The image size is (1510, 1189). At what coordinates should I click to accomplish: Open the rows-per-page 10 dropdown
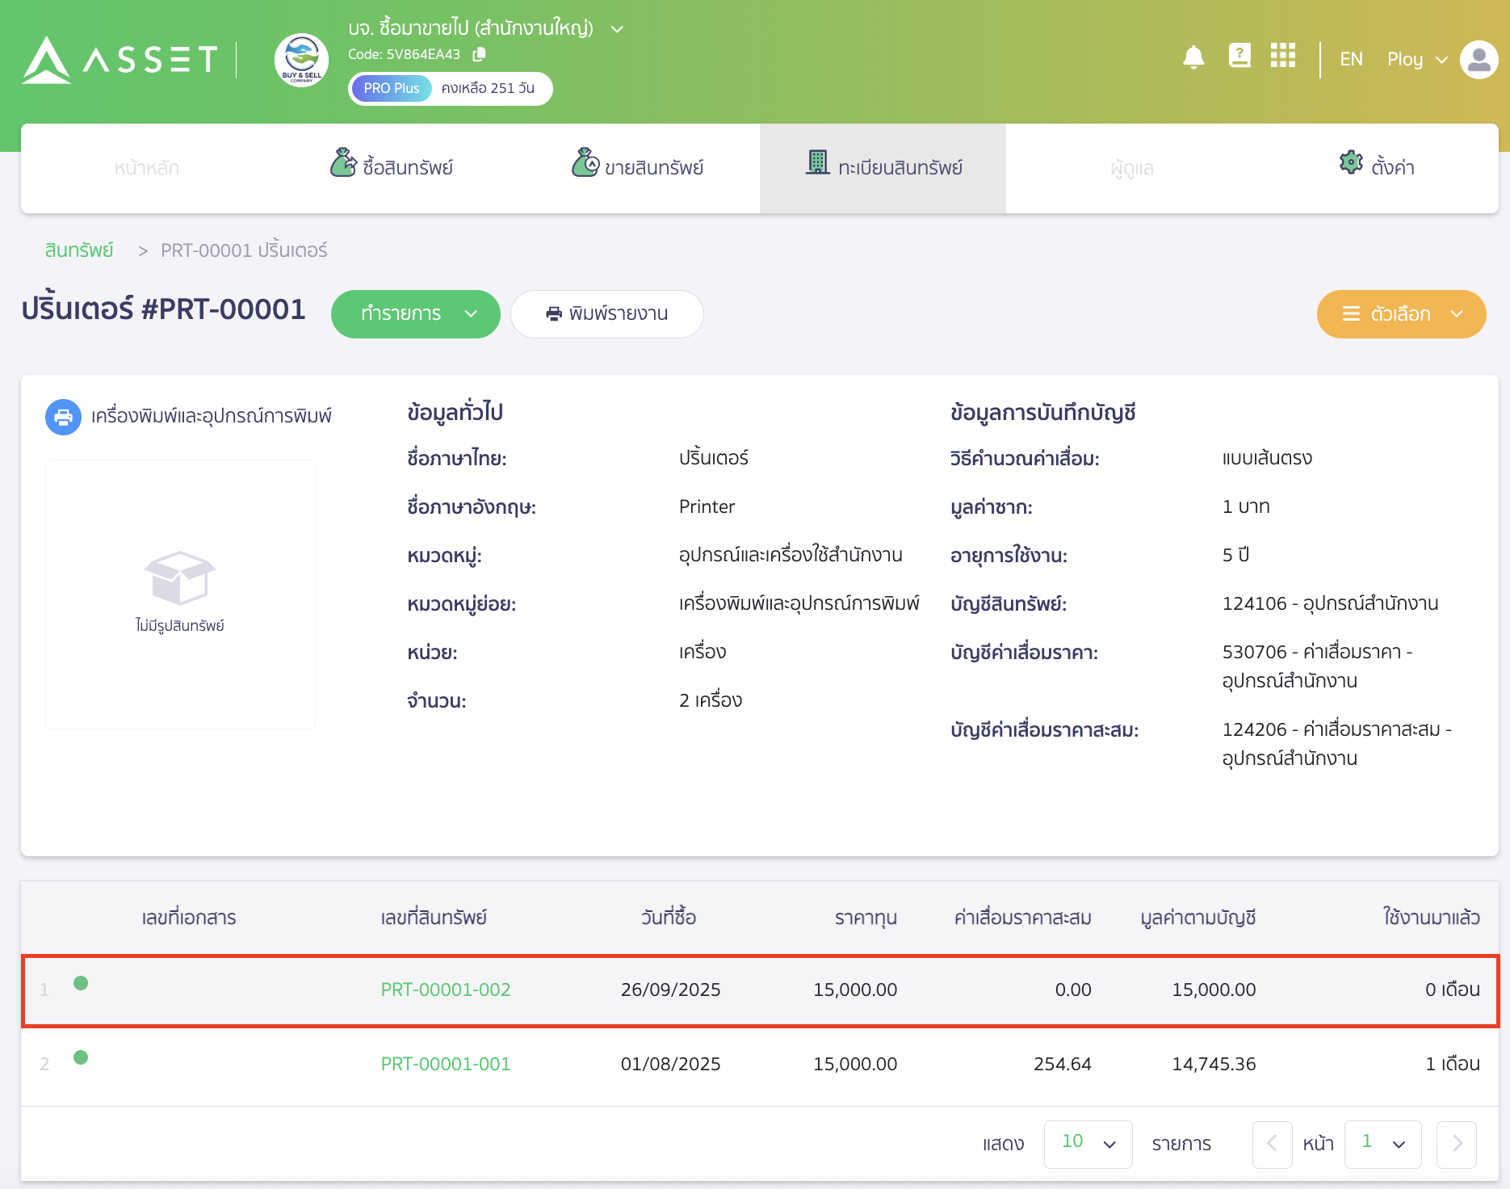pyautogui.click(x=1088, y=1144)
